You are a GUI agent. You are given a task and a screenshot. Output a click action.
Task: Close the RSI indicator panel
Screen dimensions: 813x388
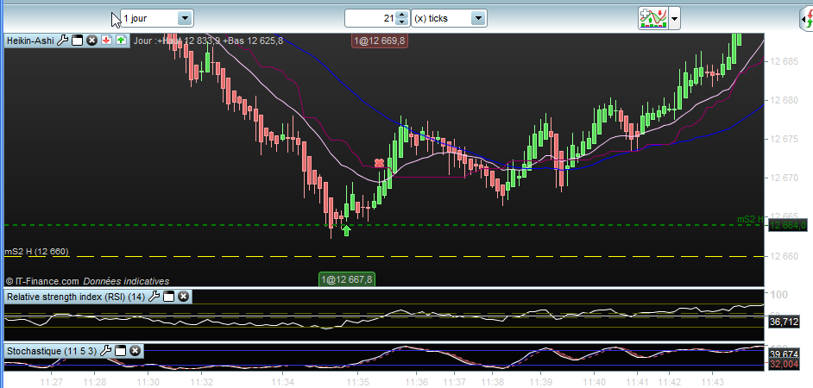pos(184,297)
